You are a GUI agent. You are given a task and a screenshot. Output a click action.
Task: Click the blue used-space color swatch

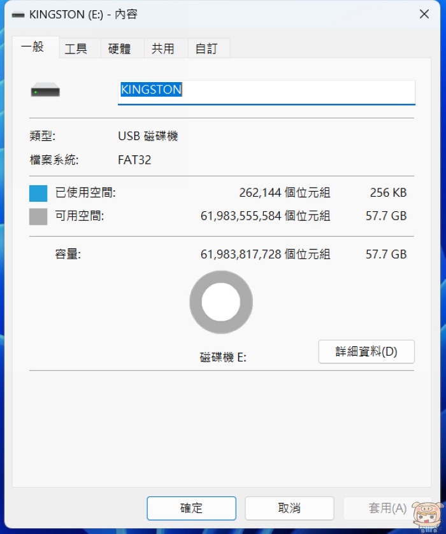pyautogui.click(x=38, y=193)
